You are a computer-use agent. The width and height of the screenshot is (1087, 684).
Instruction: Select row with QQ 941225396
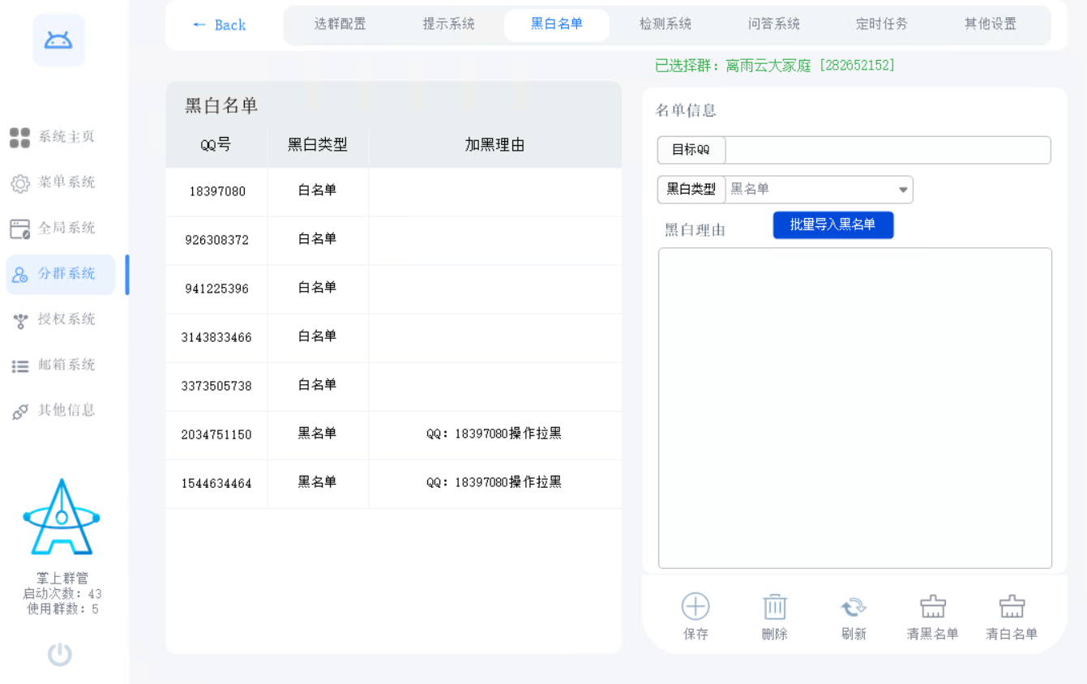point(394,289)
